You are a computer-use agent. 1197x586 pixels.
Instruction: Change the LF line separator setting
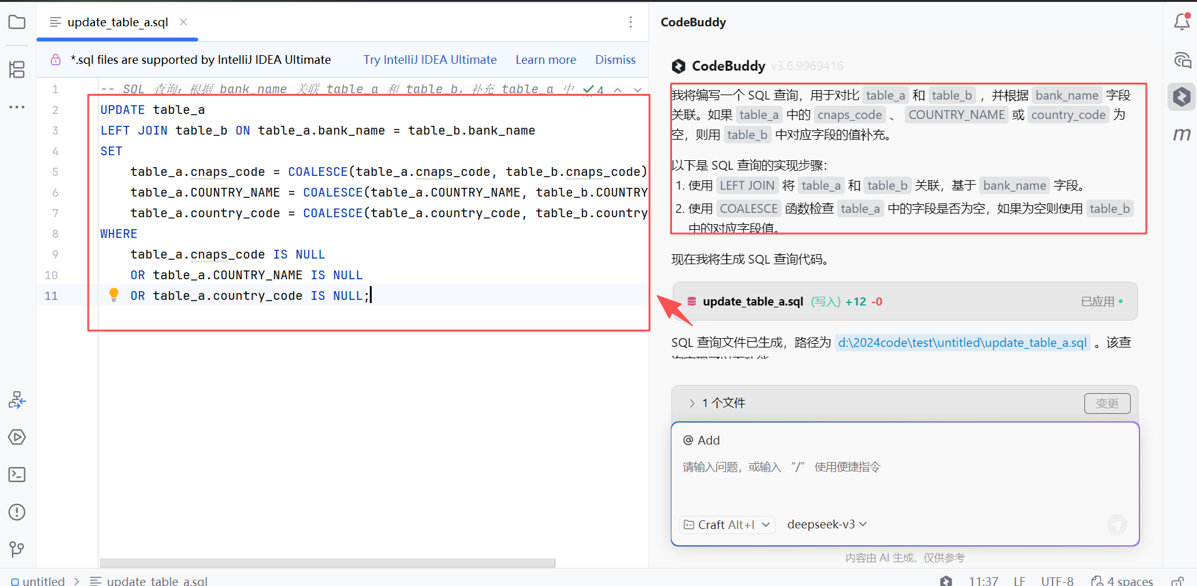pos(1019,581)
